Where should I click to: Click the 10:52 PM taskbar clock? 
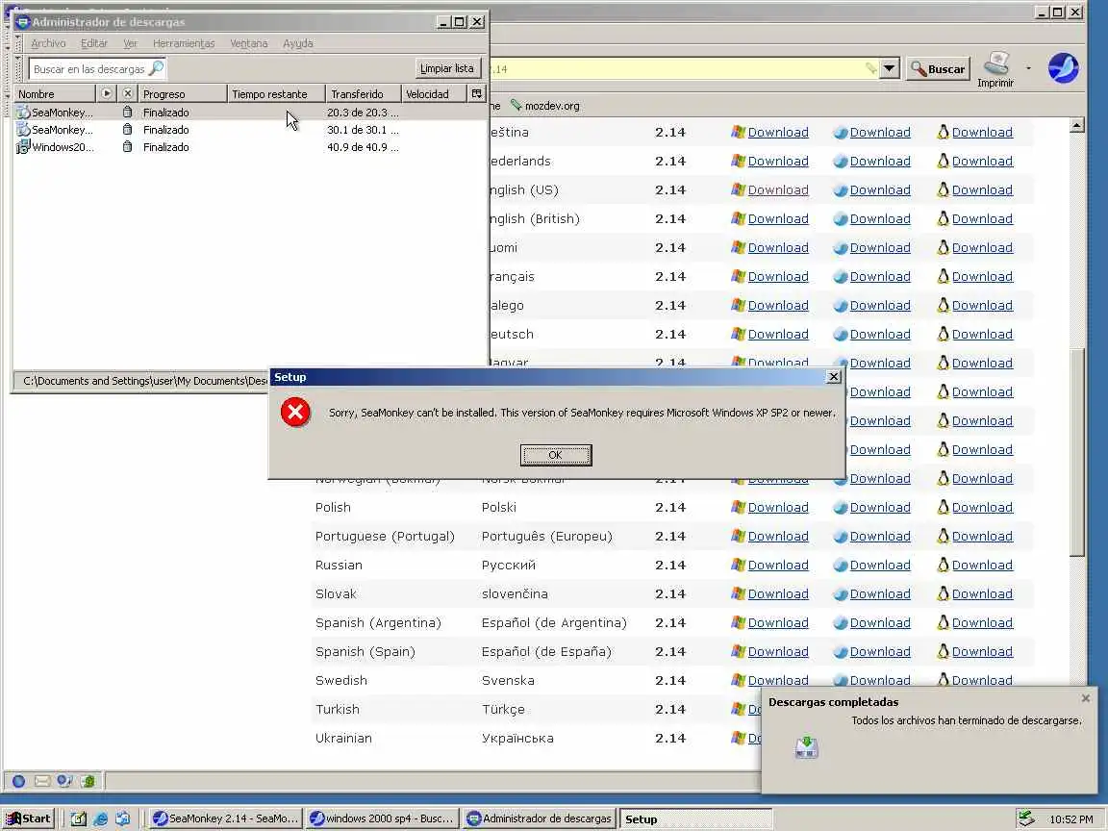coord(1070,819)
